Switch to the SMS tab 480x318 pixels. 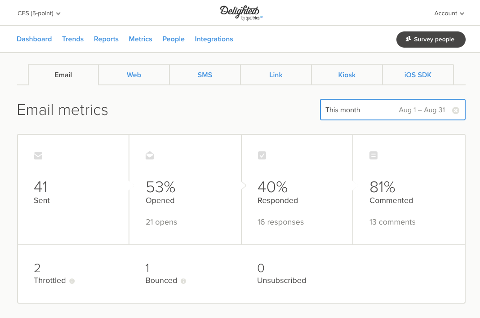point(205,75)
